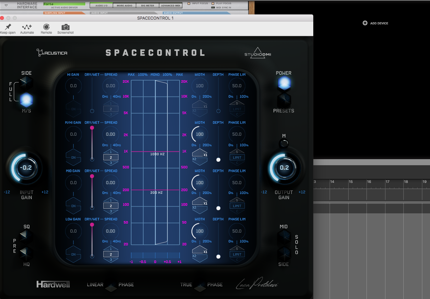The width and height of the screenshot is (430, 299).
Task: Enable the Play Focus checkbox
Action: [x=213, y=4]
